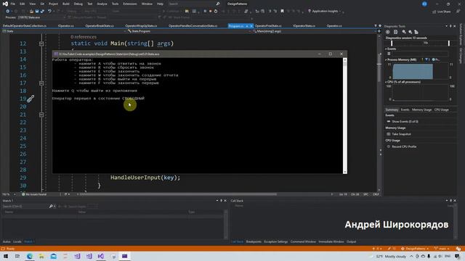Open the File menu
Image resolution: width=465 pixels, height=261 pixels.
point(13,4)
